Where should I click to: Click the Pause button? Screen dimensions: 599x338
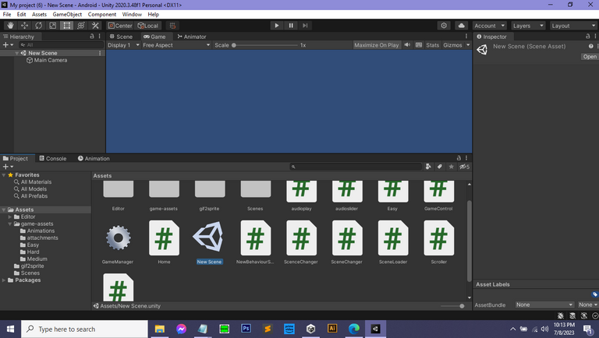click(291, 26)
